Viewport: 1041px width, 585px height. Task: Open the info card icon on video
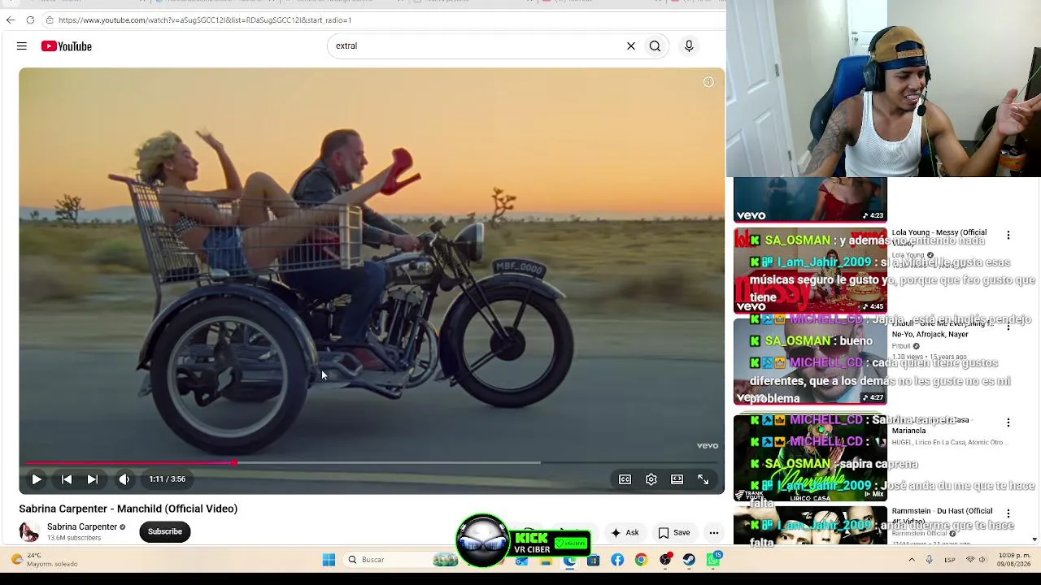coord(708,82)
